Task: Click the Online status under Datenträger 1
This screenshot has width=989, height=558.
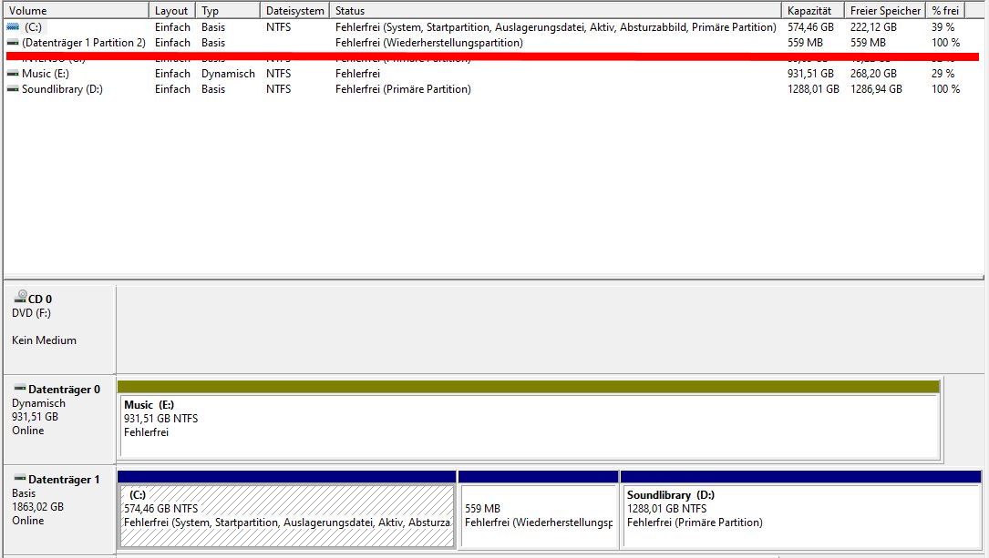Action: (x=27, y=521)
